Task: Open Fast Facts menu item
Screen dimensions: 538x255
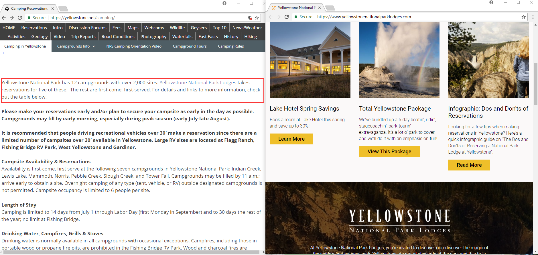Action: [x=208, y=37]
